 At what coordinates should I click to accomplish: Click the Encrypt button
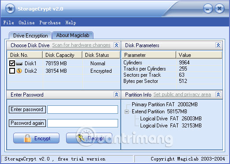[x=36, y=138]
